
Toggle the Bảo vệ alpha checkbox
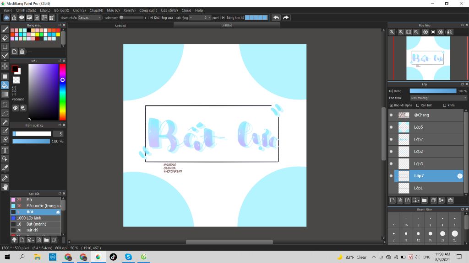coord(391,105)
